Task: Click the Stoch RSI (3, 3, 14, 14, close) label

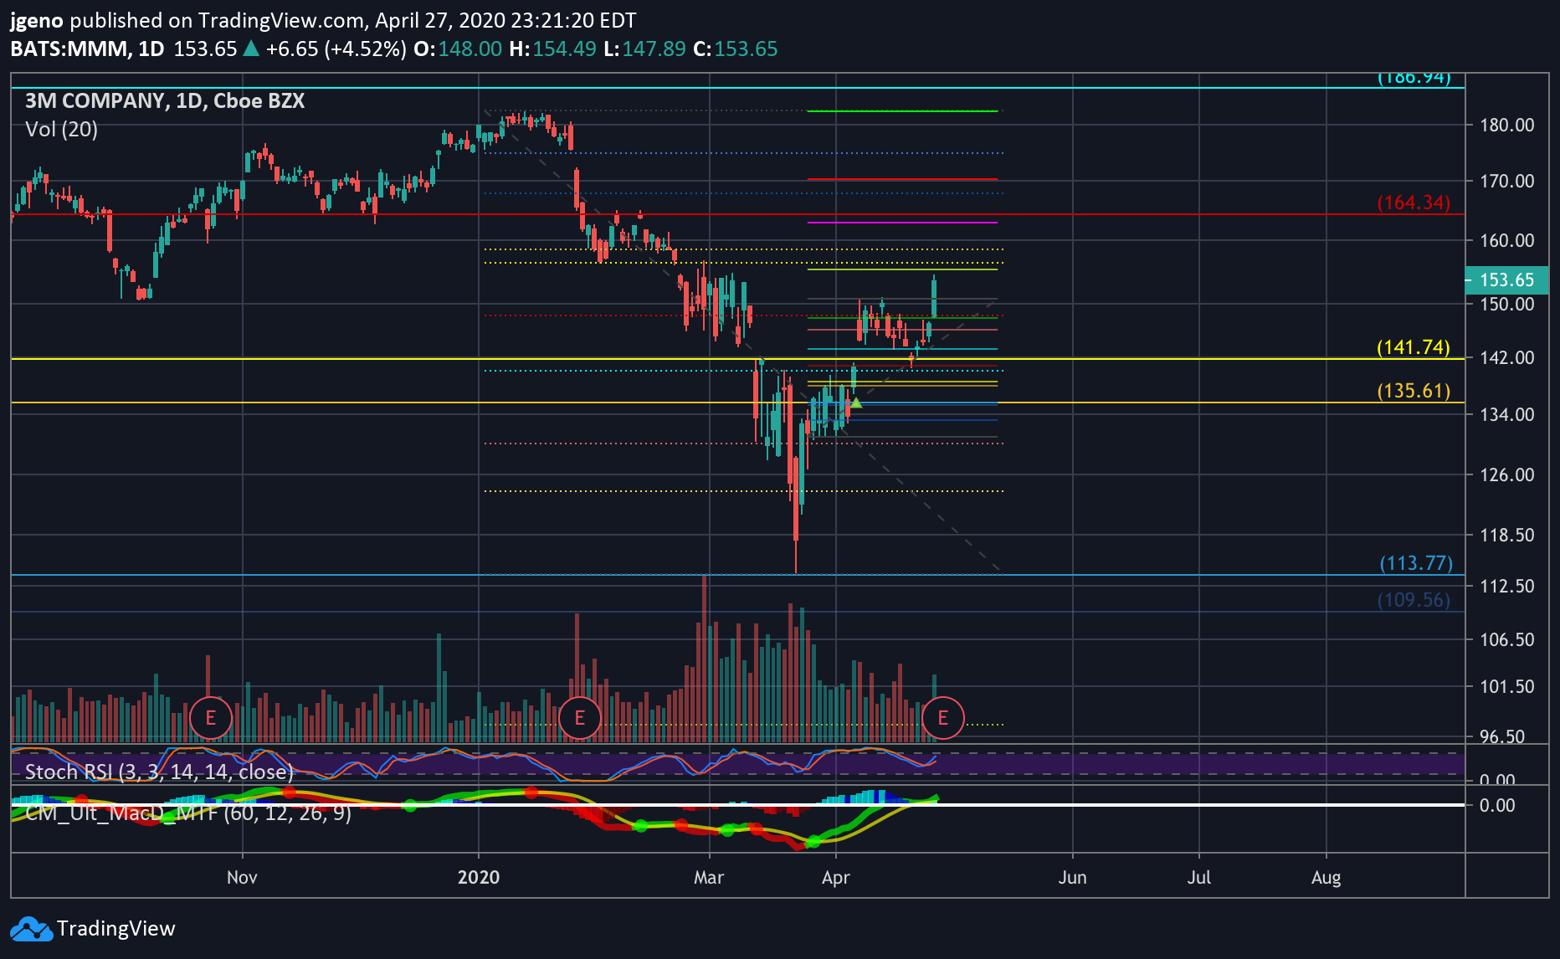Action: click(159, 772)
